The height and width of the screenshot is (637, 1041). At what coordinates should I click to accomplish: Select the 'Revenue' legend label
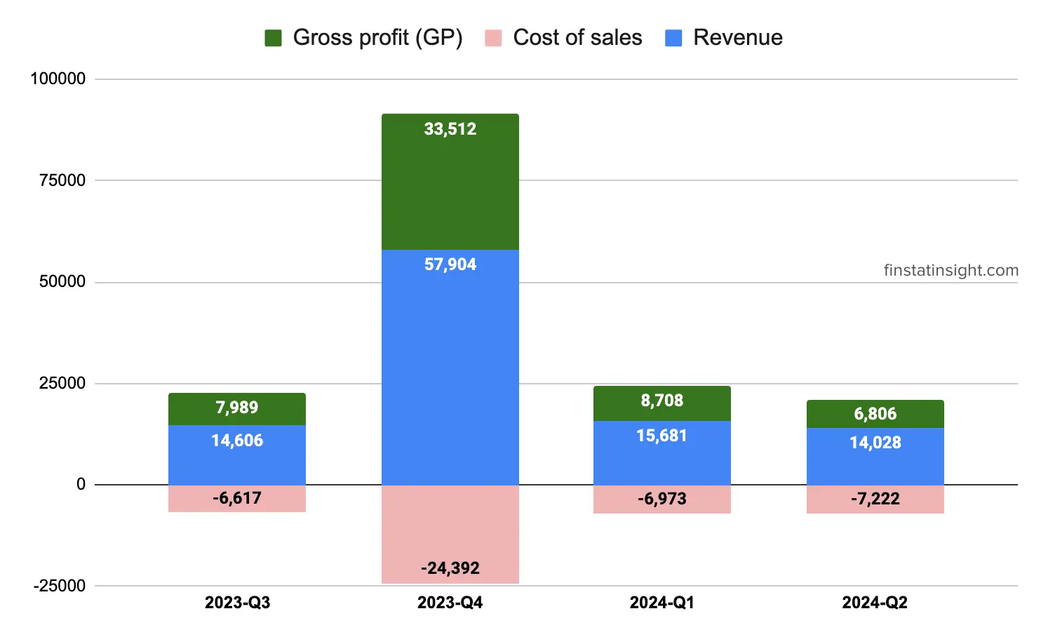(x=738, y=38)
